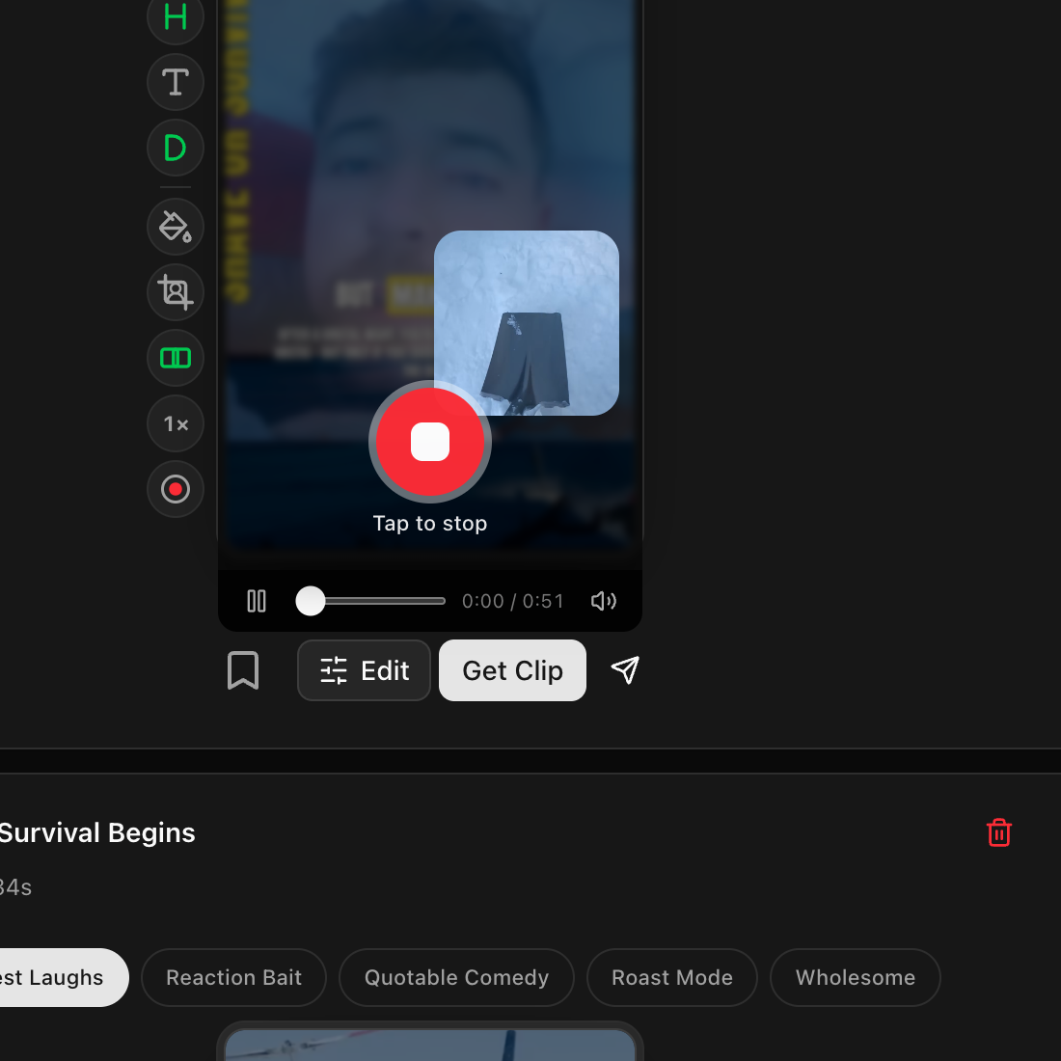Click the record icon in sidebar

pyautogui.click(x=176, y=489)
